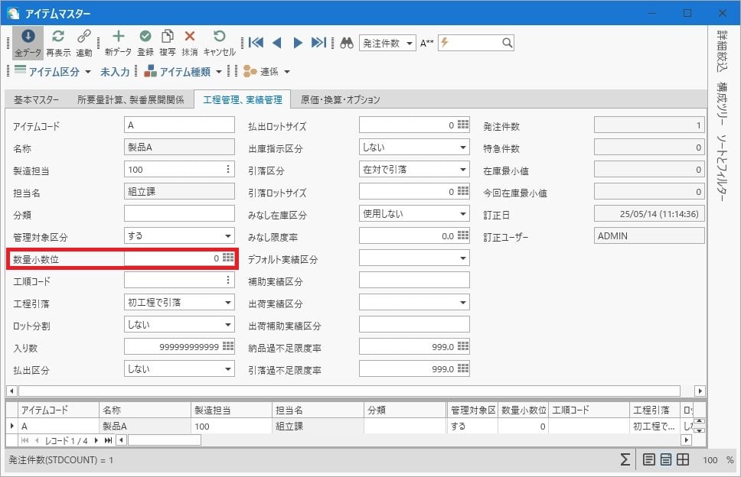This screenshot has width=741, height=477.
Task: Click the 分類 text input field
Action: pyautogui.click(x=179, y=214)
